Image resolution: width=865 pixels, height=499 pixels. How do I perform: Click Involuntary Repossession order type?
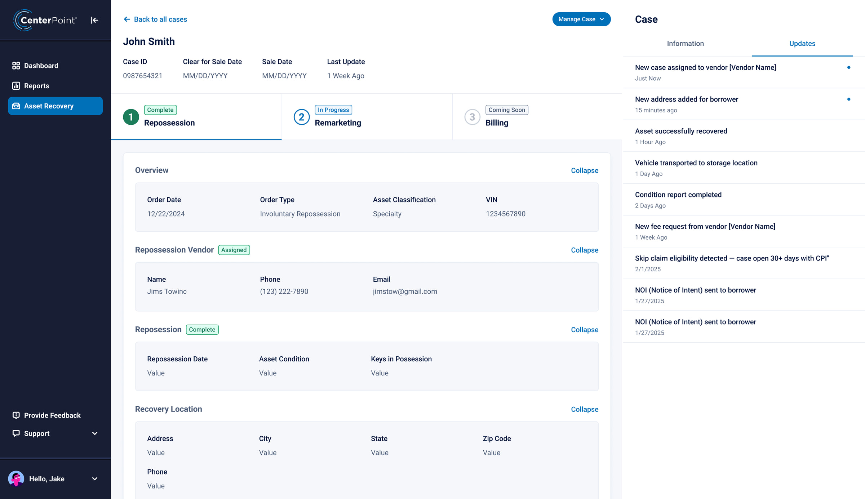click(x=300, y=214)
